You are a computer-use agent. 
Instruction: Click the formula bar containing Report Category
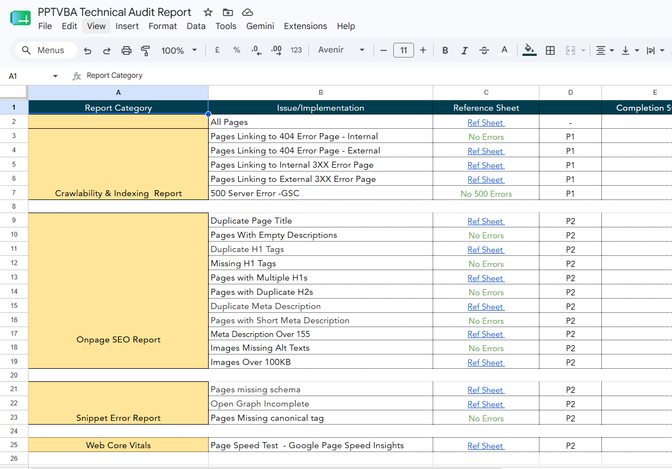coord(378,76)
